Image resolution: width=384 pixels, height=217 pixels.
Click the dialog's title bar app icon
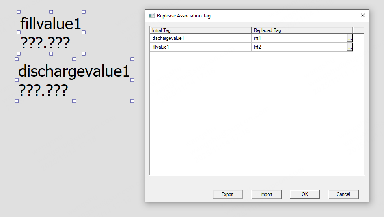point(152,16)
